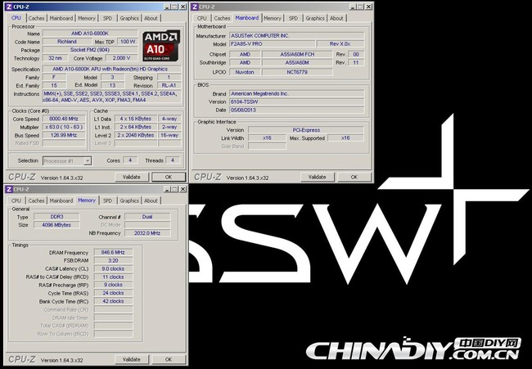This screenshot has height=369, width=532.
Task: Open Graphics tab in Memory window
Action: [129, 200]
